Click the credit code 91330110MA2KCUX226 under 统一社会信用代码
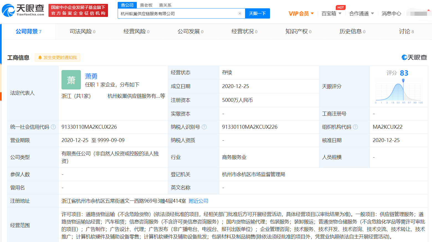 [89, 127]
